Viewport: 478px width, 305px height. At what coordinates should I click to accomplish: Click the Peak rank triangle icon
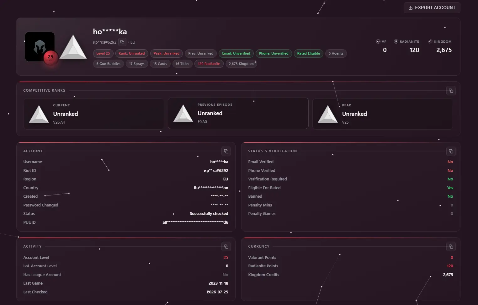[x=328, y=114]
